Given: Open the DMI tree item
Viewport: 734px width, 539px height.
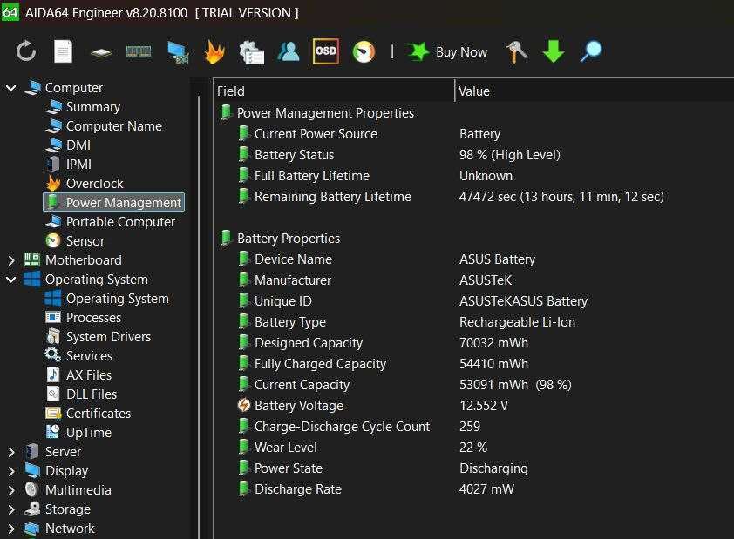Looking at the screenshot, I should [x=78, y=145].
